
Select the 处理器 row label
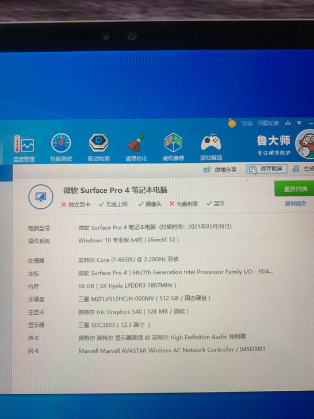tap(36, 261)
